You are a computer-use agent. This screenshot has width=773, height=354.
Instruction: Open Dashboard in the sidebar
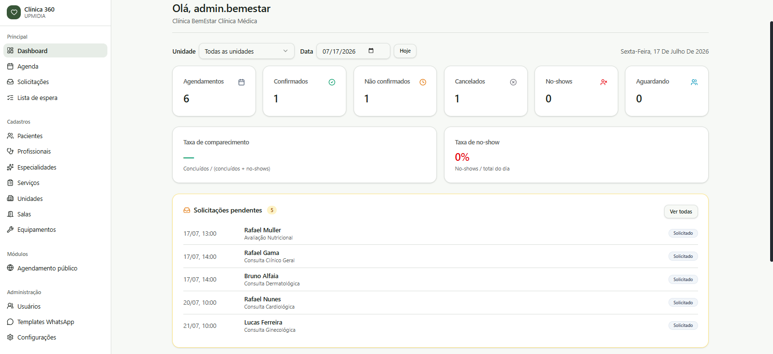[x=55, y=51]
